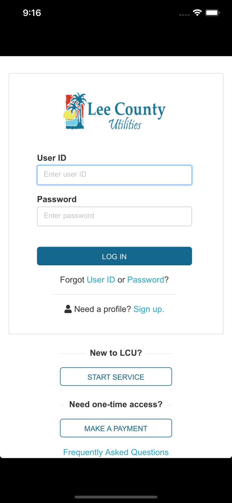The width and height of the screenshot is (232, 503).
Task: Focus the Enter user ID field
Action: (x=114, y=175)
